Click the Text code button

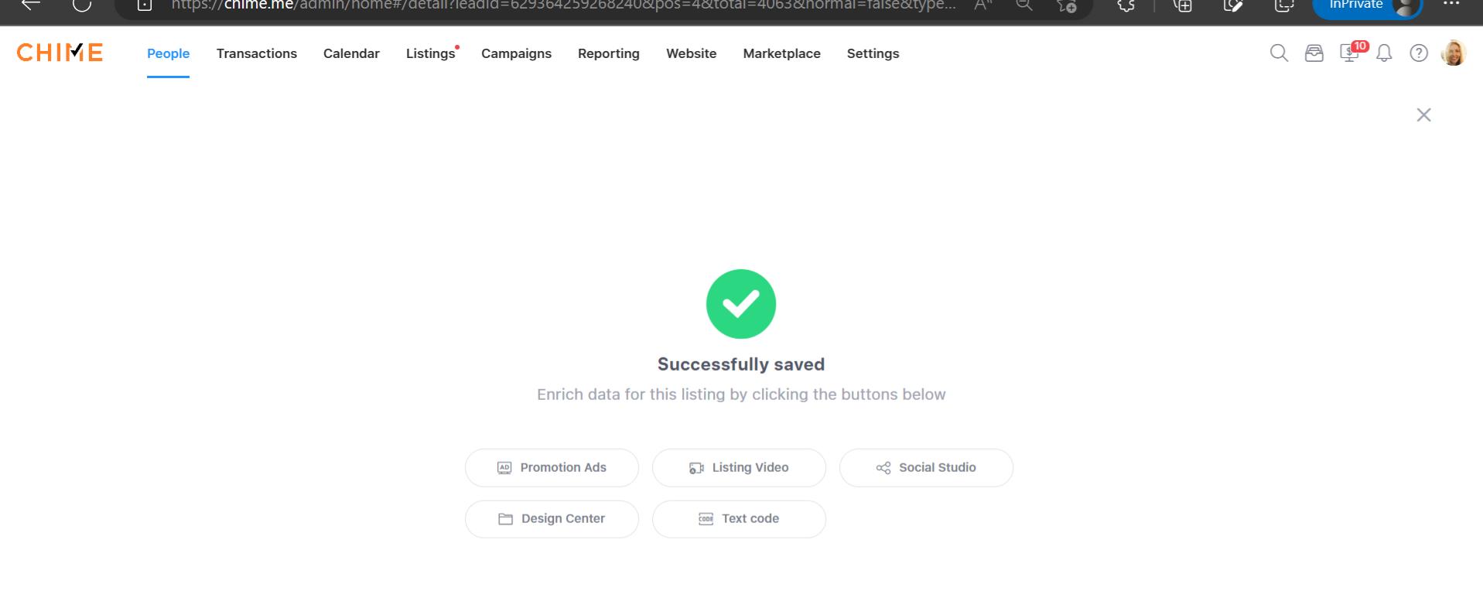point(739,519)
